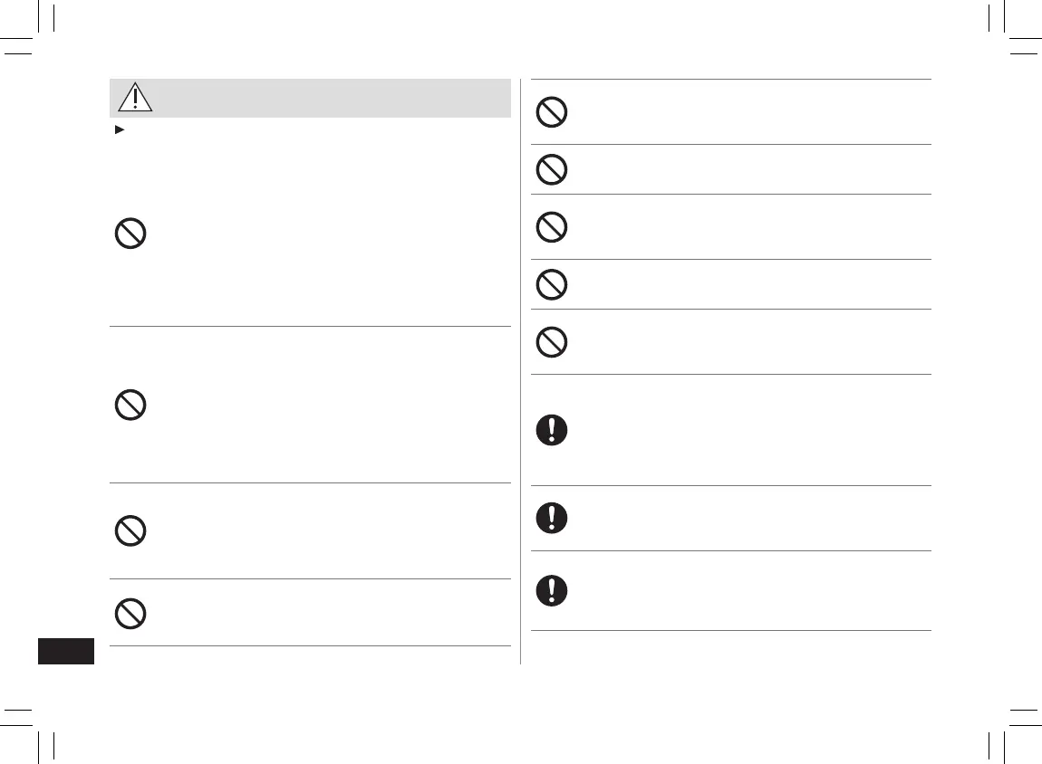Click the last prohibition icon in the right column
1042x764 pixels.
click(x=552, y=341)
